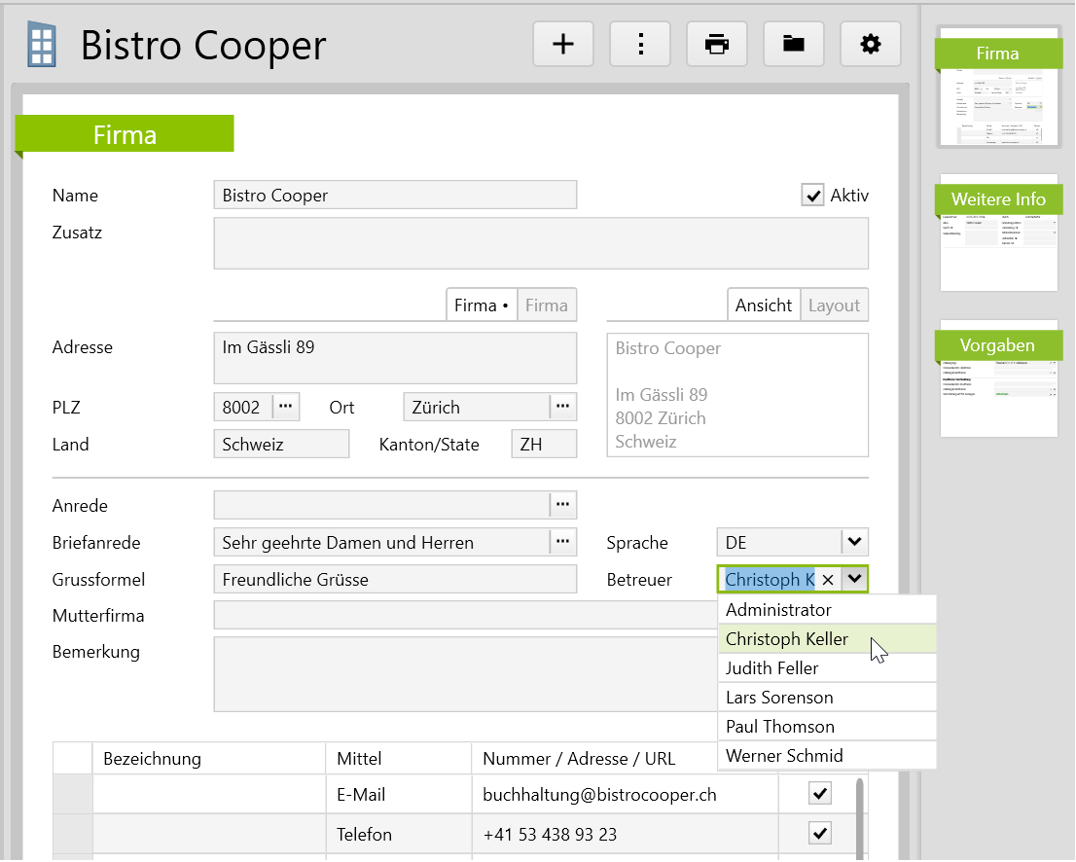Viewport: 1076px width, 862px height.
Task: Switch to the Ansicht tab
Action: [764, 305]
